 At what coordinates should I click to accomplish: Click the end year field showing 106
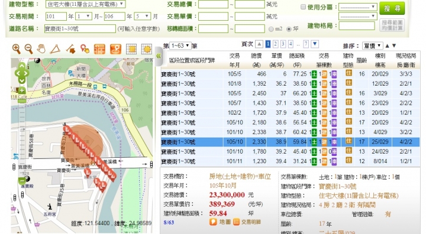tap(115, 17)
